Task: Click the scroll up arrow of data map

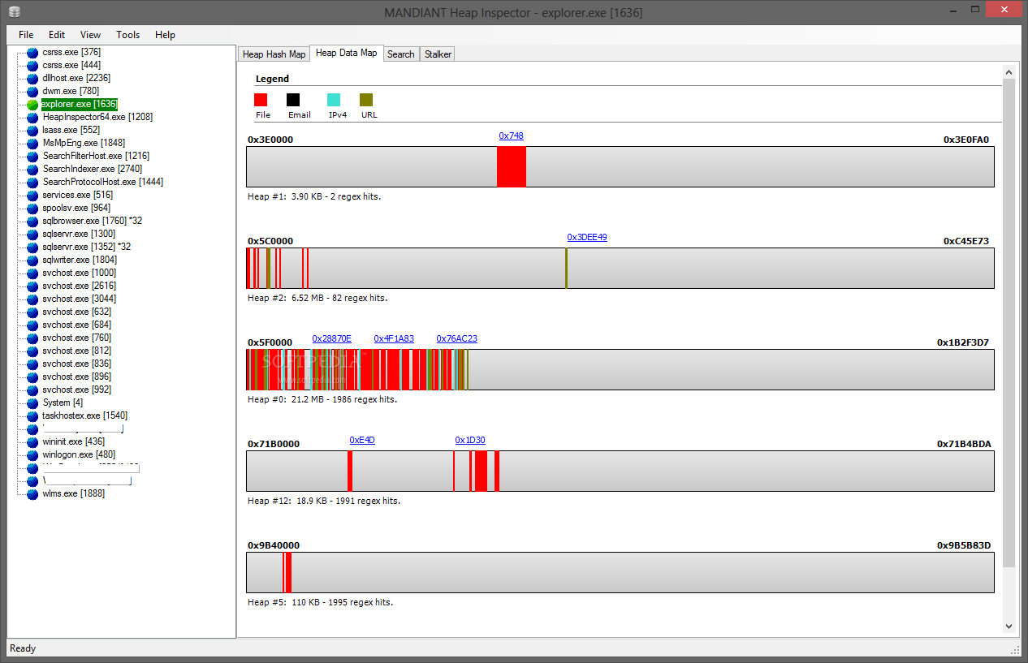Action: click(x=1009, y=71)
